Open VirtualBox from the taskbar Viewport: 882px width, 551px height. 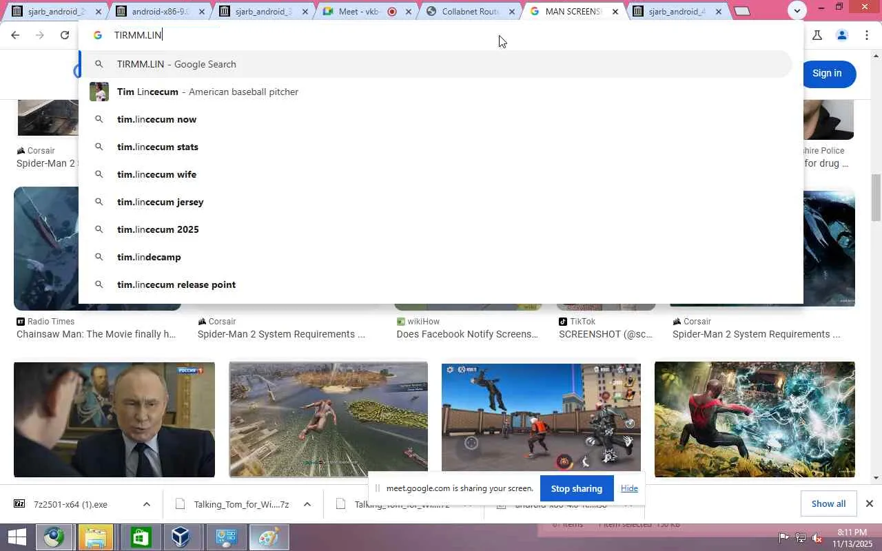coord(181,537)
